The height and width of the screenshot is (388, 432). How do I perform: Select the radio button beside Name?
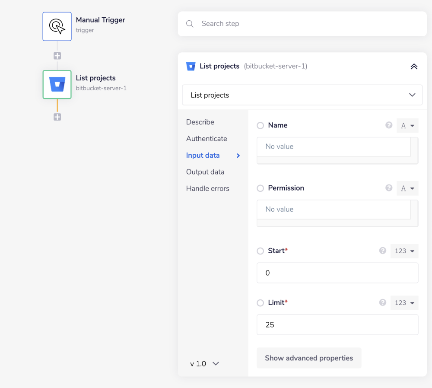point(260,125)
